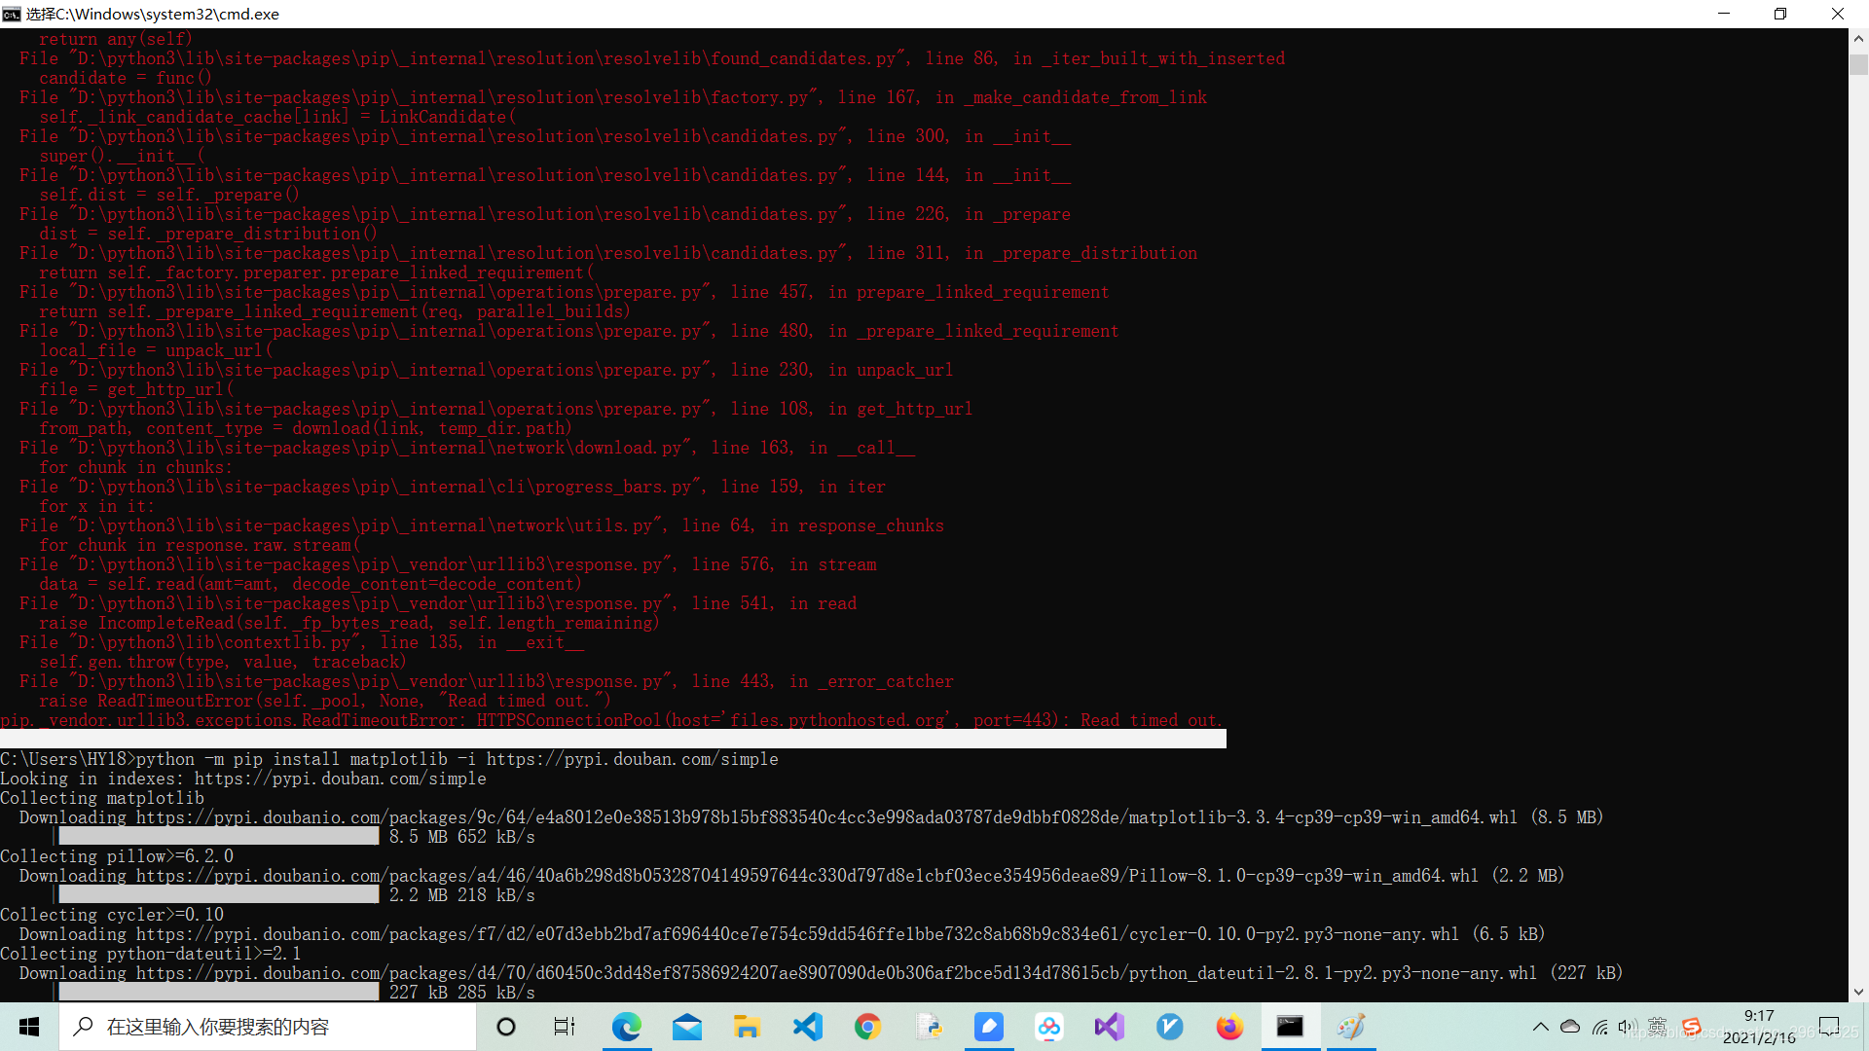Click the volume speaker tray icon
1869x1051 pixels.
pyautogui.click(x=1627, y=1027)
